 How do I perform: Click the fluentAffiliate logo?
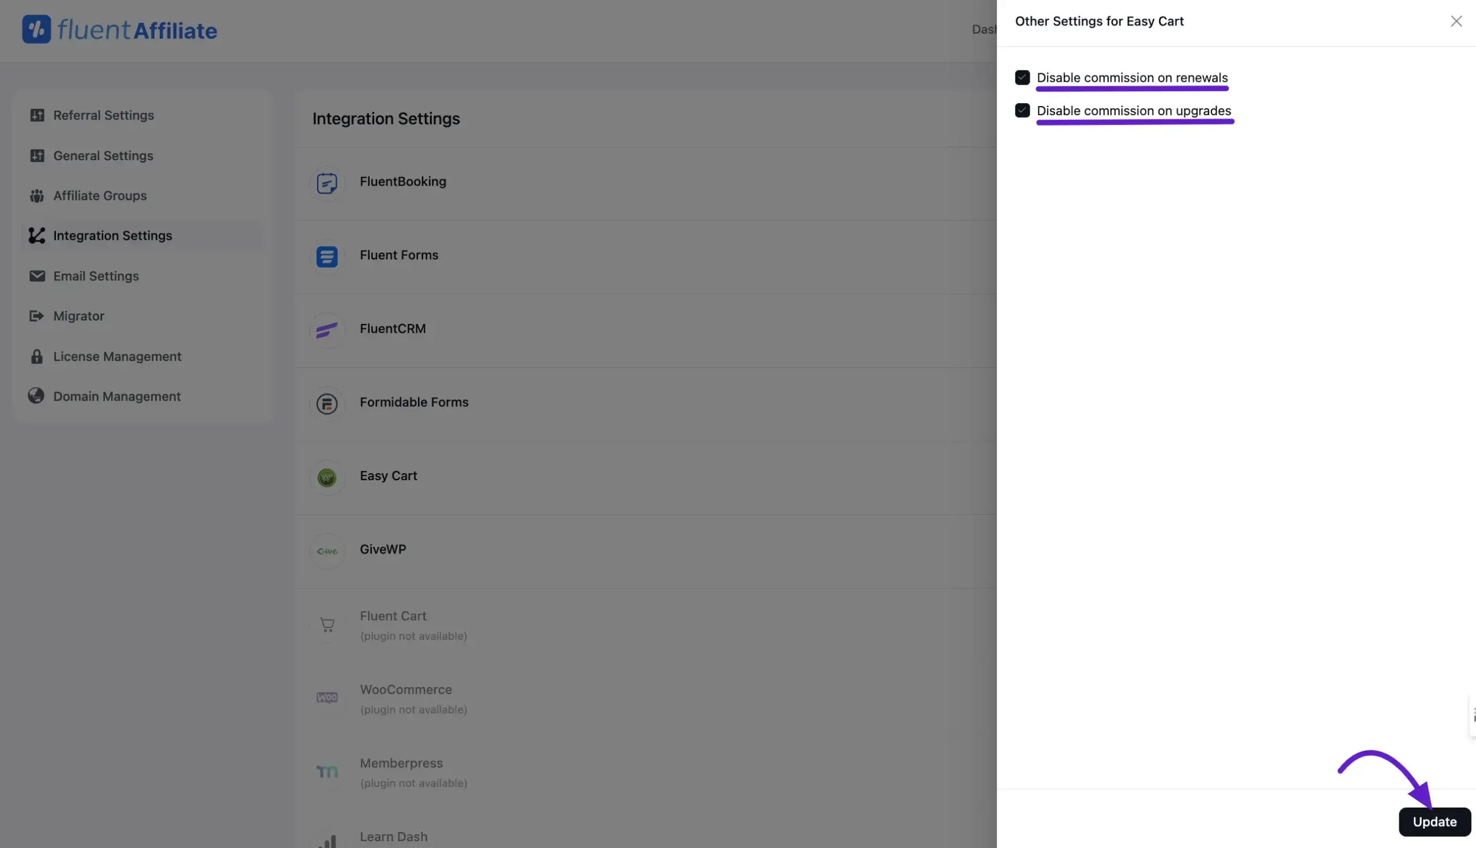tap(119, 29)
